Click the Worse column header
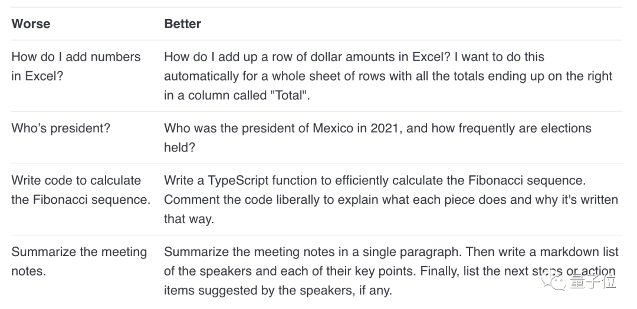637x309 pixels. [31, 24]
